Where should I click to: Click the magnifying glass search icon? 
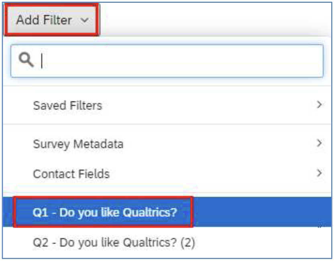(26, 60)
